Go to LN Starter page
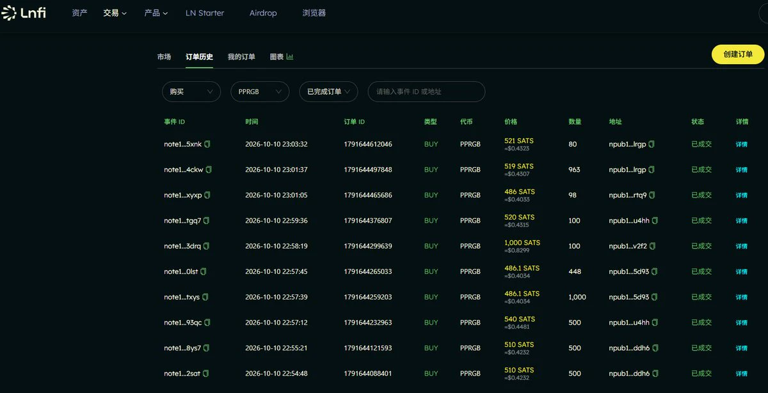Image resolution: width=768 pixels, height=393 pixels. (205, 13)
